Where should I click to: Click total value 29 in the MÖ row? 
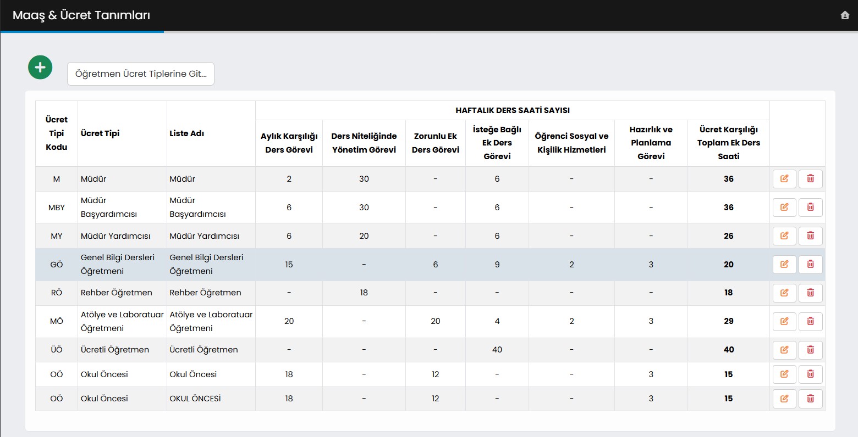pyautogui.click(x=729, y=321)
